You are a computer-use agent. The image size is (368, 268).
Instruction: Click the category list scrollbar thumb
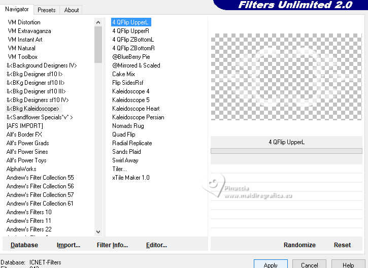click(98, 45)
